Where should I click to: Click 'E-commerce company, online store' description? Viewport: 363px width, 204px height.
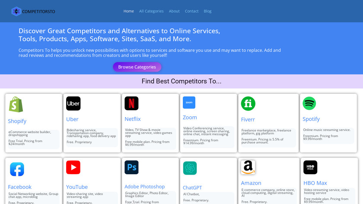(268, 193)
